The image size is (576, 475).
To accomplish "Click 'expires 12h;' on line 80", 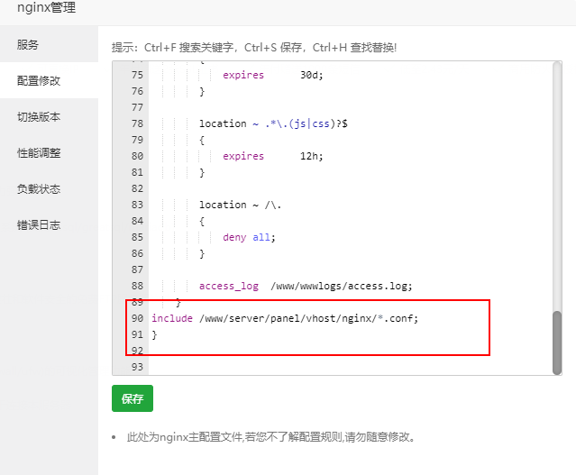I will [272, 156].
